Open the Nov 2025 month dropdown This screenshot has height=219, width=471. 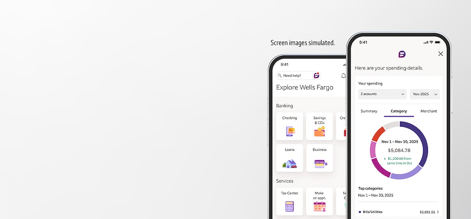[x=424, y=94]
